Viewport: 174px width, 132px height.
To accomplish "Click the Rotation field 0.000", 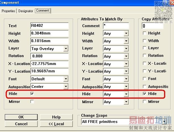I will pos(50,56).
